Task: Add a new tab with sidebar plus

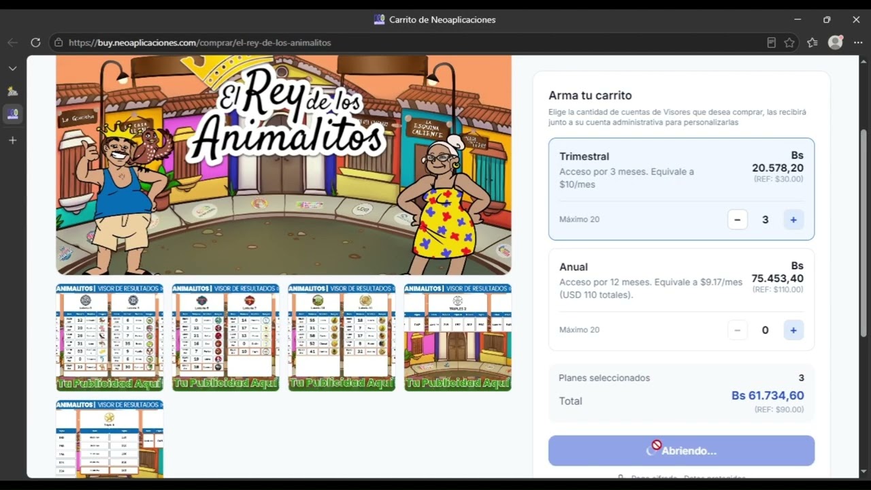Action: pyautogui.click(x=12, y=140)
